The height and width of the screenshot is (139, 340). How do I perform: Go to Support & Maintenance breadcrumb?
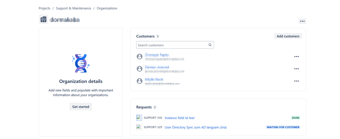pos(74,8)
